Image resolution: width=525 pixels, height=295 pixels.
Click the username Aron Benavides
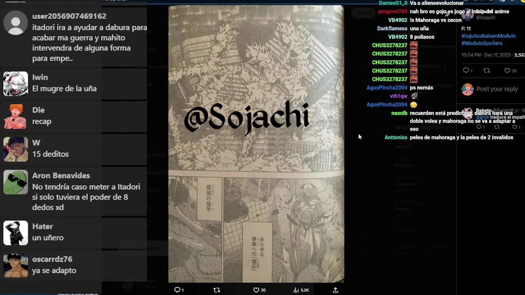pos(61,175)
